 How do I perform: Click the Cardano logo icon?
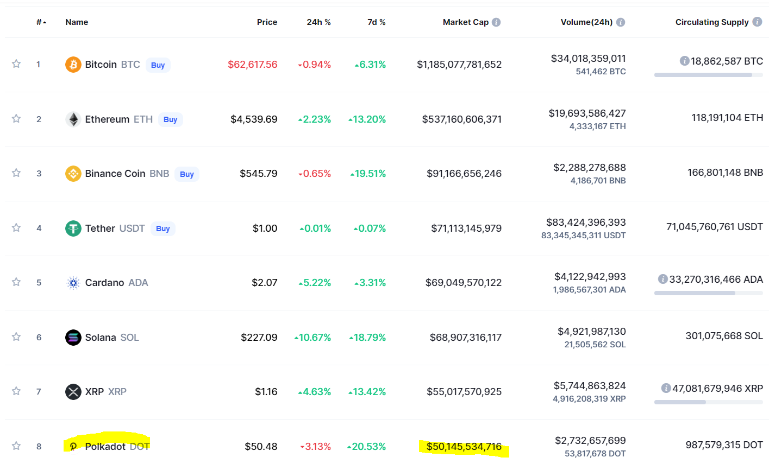point(73,283)
